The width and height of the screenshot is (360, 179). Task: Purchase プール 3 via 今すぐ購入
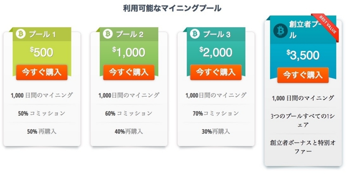[216, 72]
